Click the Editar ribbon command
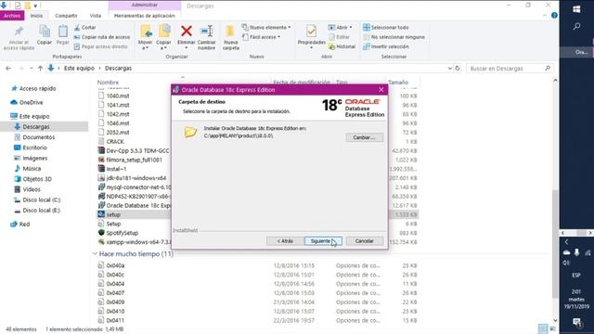 pyautogui.click(x=339, y=37)
